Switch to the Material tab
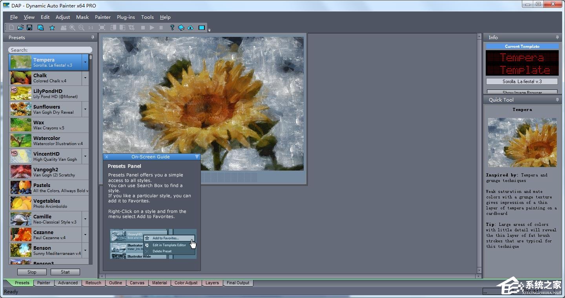This screenshot has width=565, height=298. tap(159, 283)
